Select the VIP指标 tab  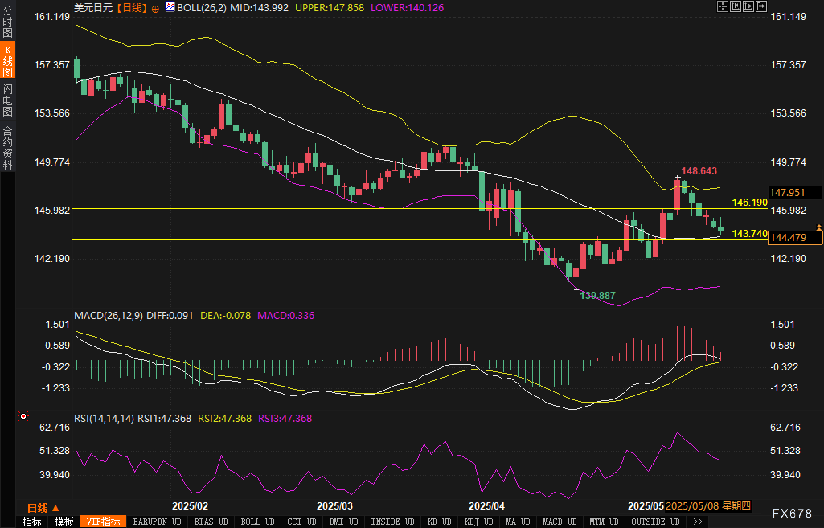[x=103, y=522]
